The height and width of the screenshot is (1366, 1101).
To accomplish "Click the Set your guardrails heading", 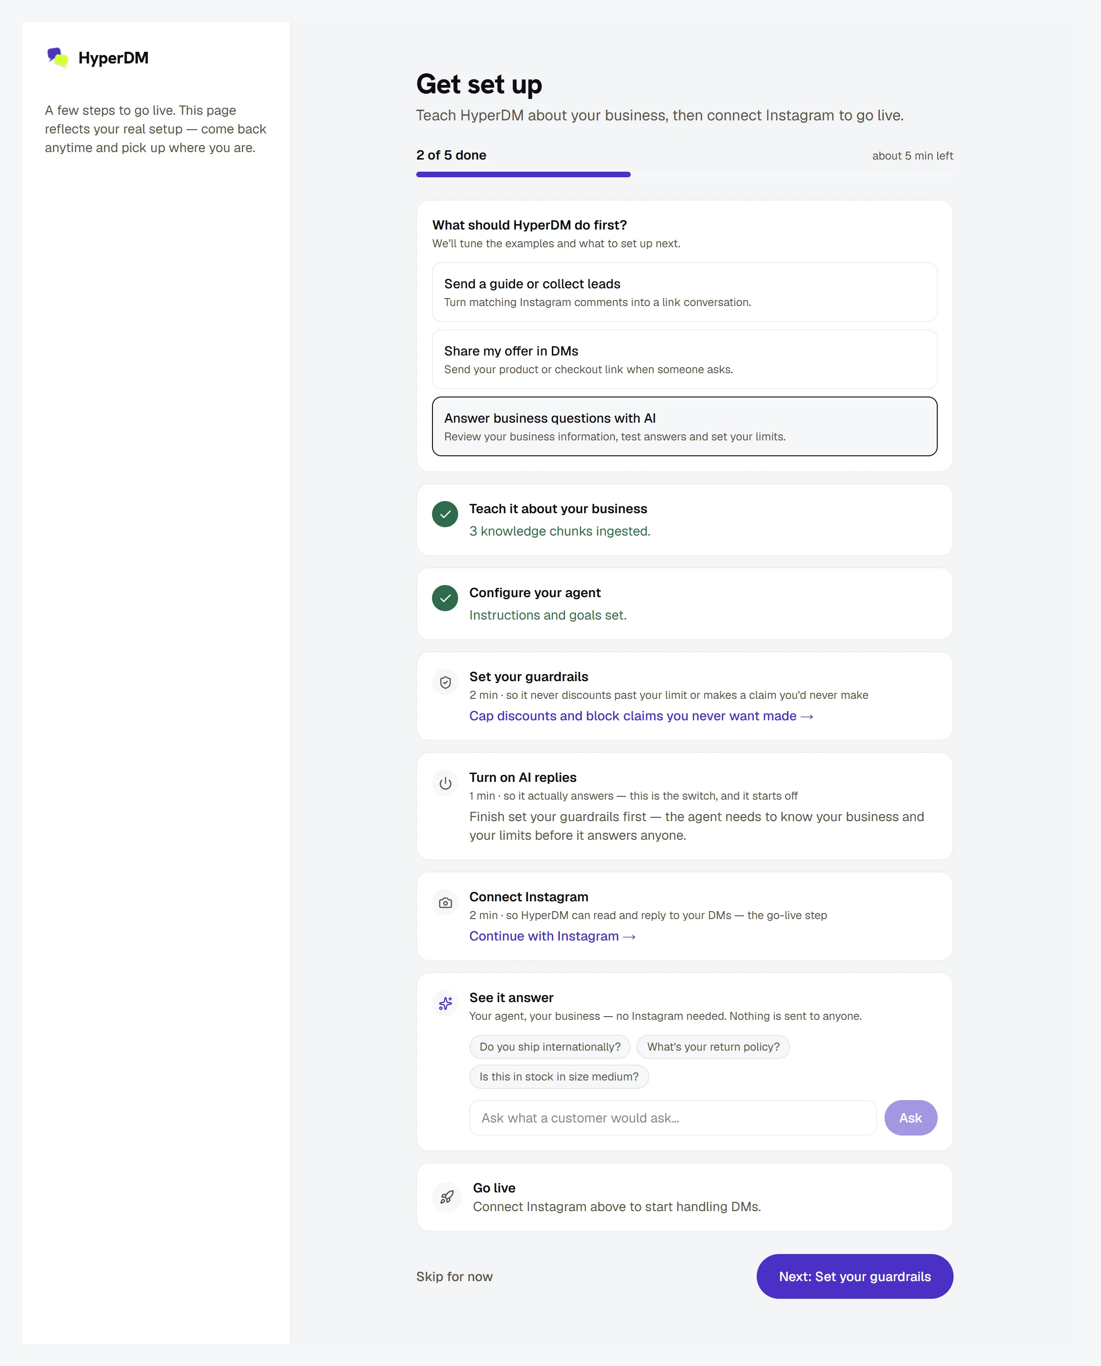I will tap(528, 676).
